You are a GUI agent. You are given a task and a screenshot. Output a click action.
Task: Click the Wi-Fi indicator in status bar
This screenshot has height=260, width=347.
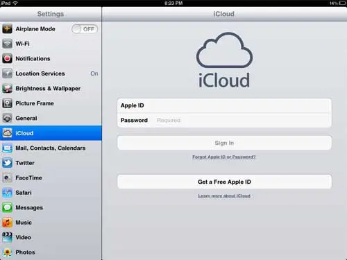(15, 3)
